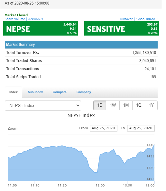Select the 1W time range button

coord(113,105)
